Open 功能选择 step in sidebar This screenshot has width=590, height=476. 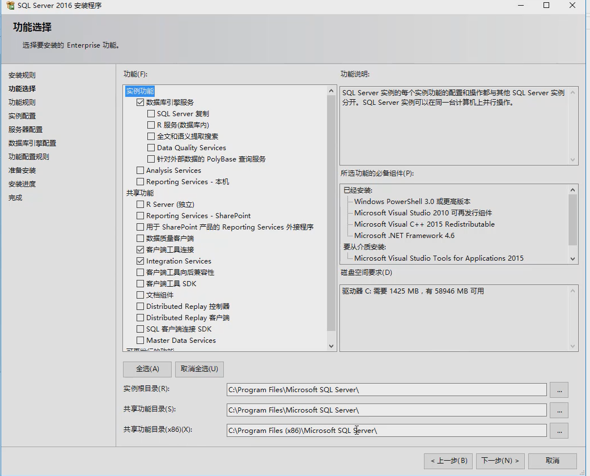[x=22, y=89]
